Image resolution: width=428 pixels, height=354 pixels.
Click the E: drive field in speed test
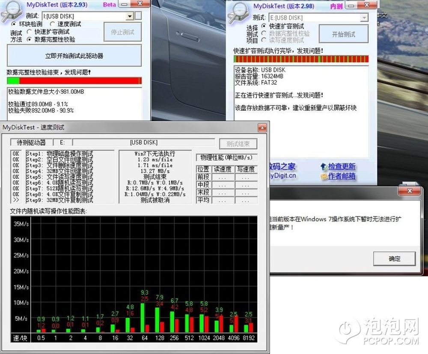pos(62,142)
